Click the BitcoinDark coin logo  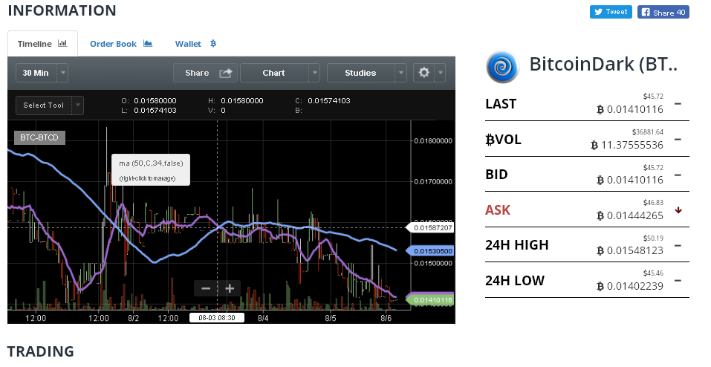pyautogui.click(x=502, y=67)
